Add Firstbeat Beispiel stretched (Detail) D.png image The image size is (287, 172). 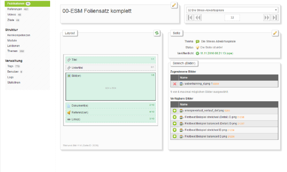point(174,117)
